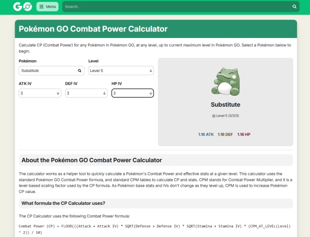Click the Substitute name heading
310x237 pixels.
(225, 104)
